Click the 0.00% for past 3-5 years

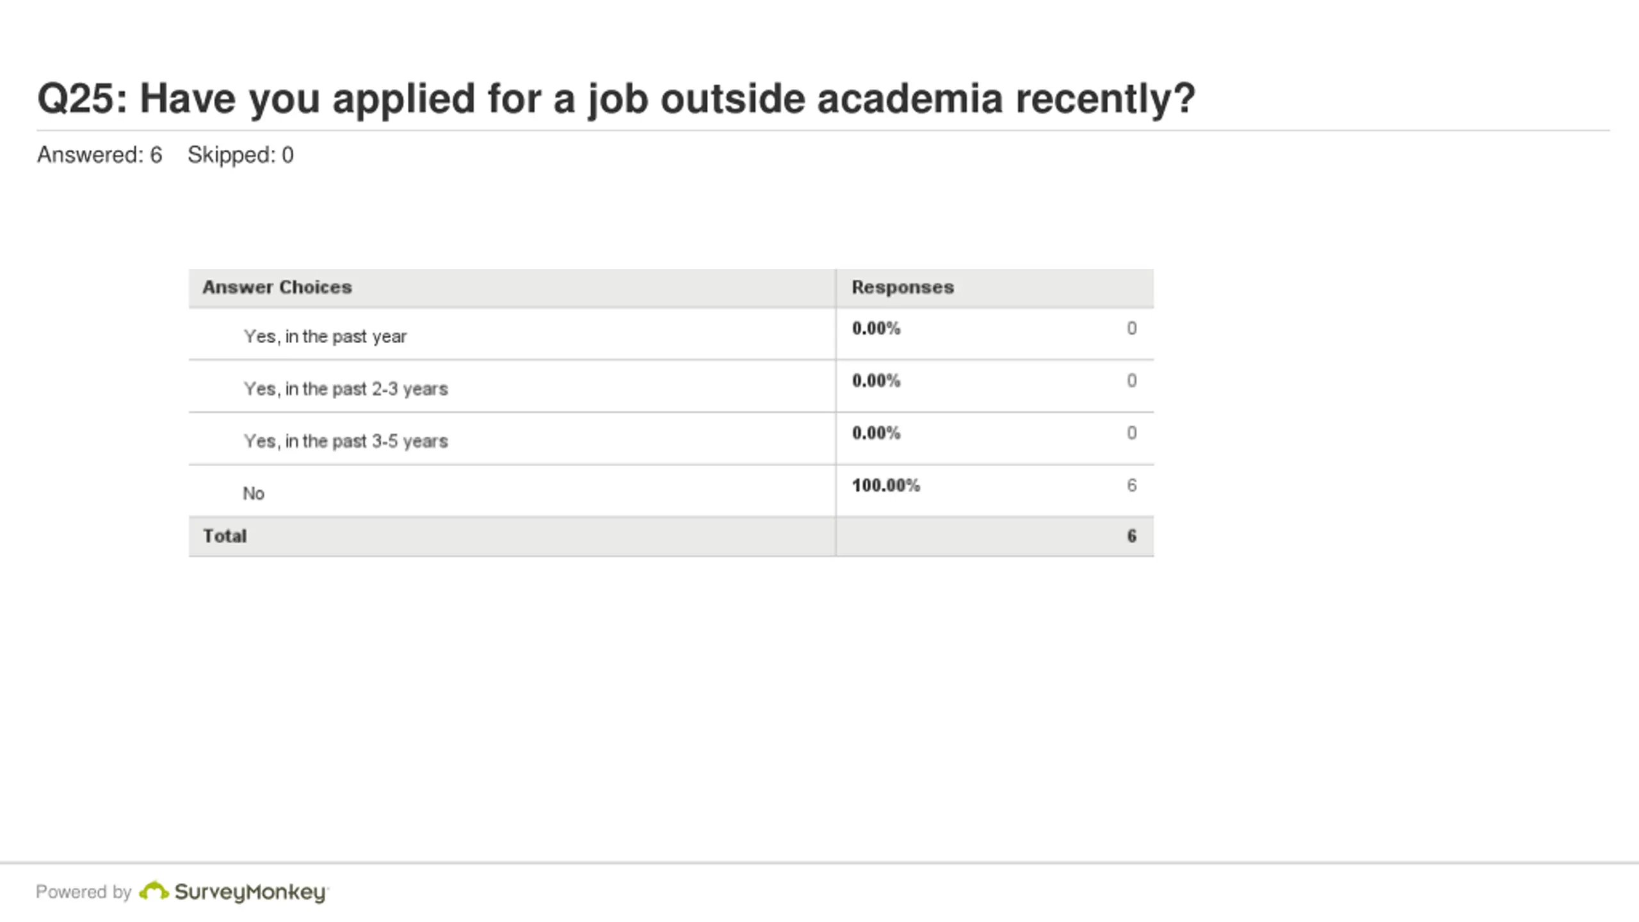876,433
